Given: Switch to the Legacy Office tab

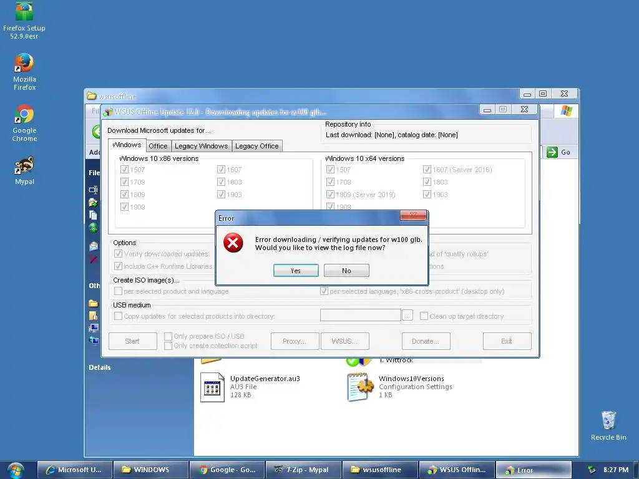Looking at the screenshot, I should coord(256,146).
